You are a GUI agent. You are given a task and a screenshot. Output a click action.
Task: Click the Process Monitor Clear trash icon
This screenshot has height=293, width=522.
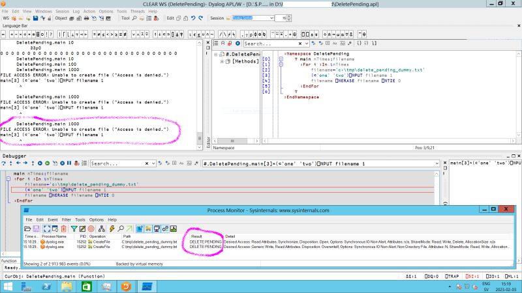(x=63, y=229)
